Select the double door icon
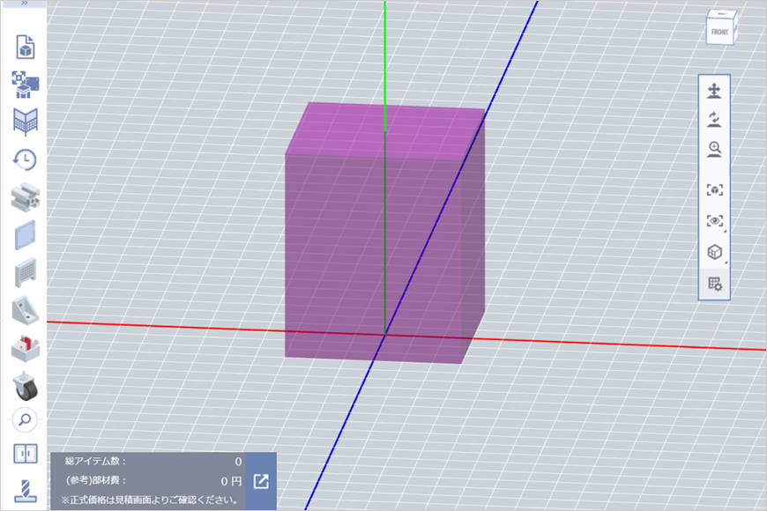 26,454
